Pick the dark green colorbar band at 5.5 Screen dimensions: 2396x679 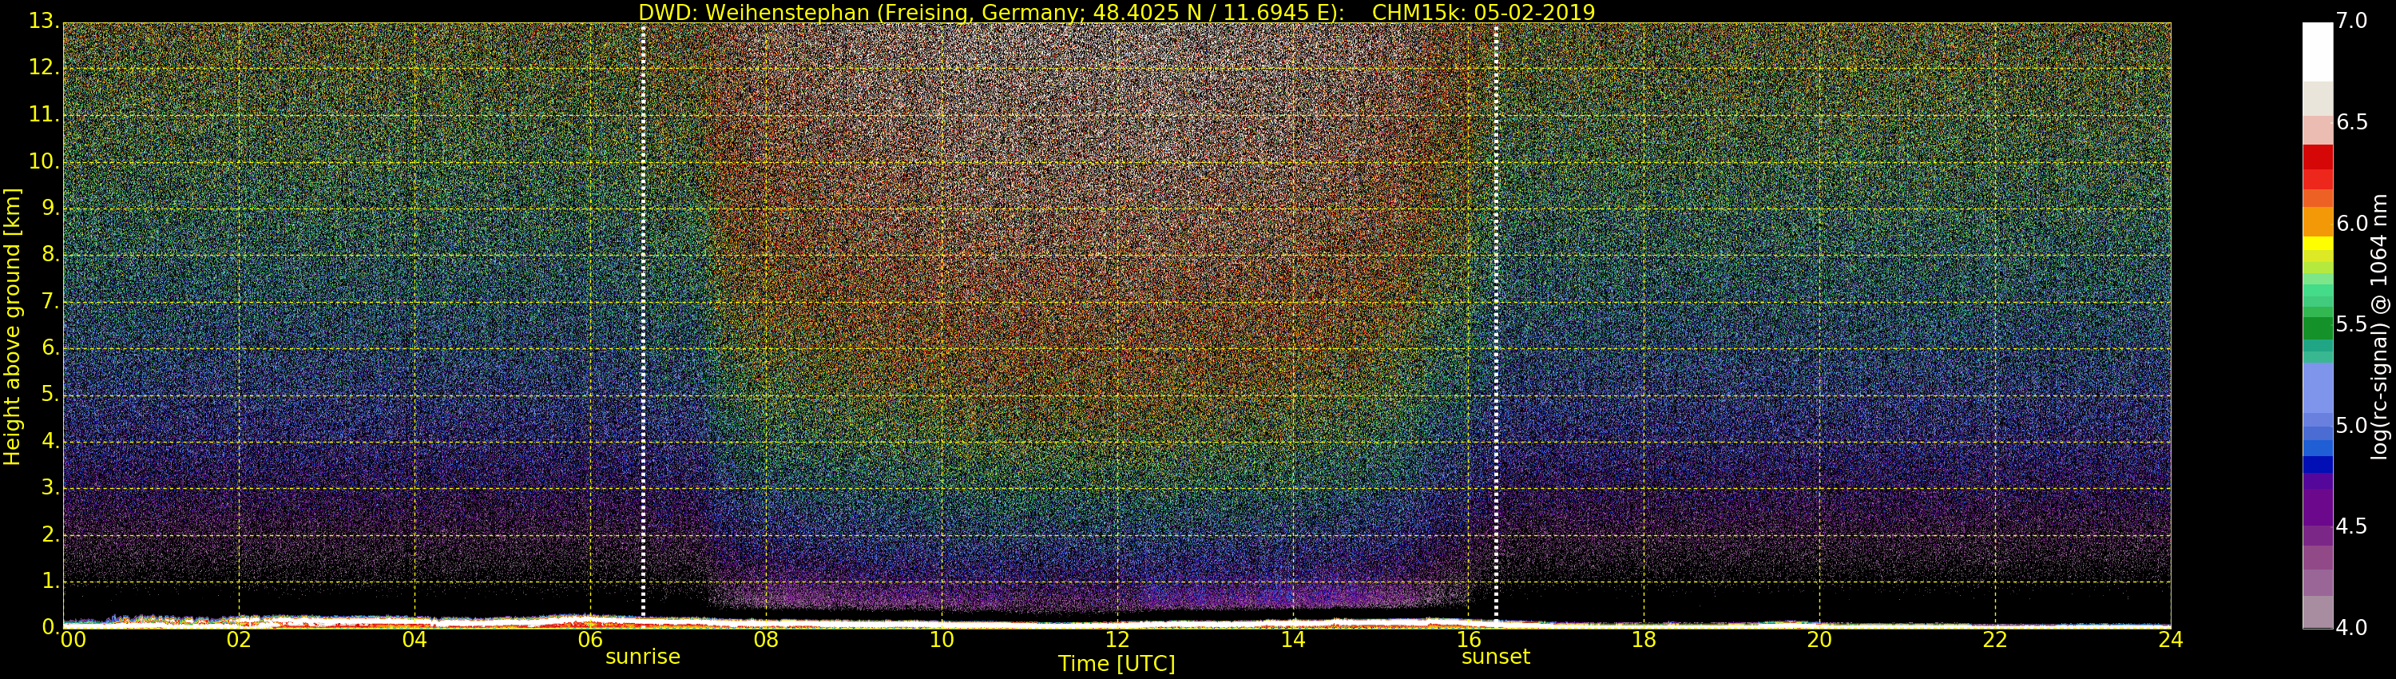tap(2317, 328)
